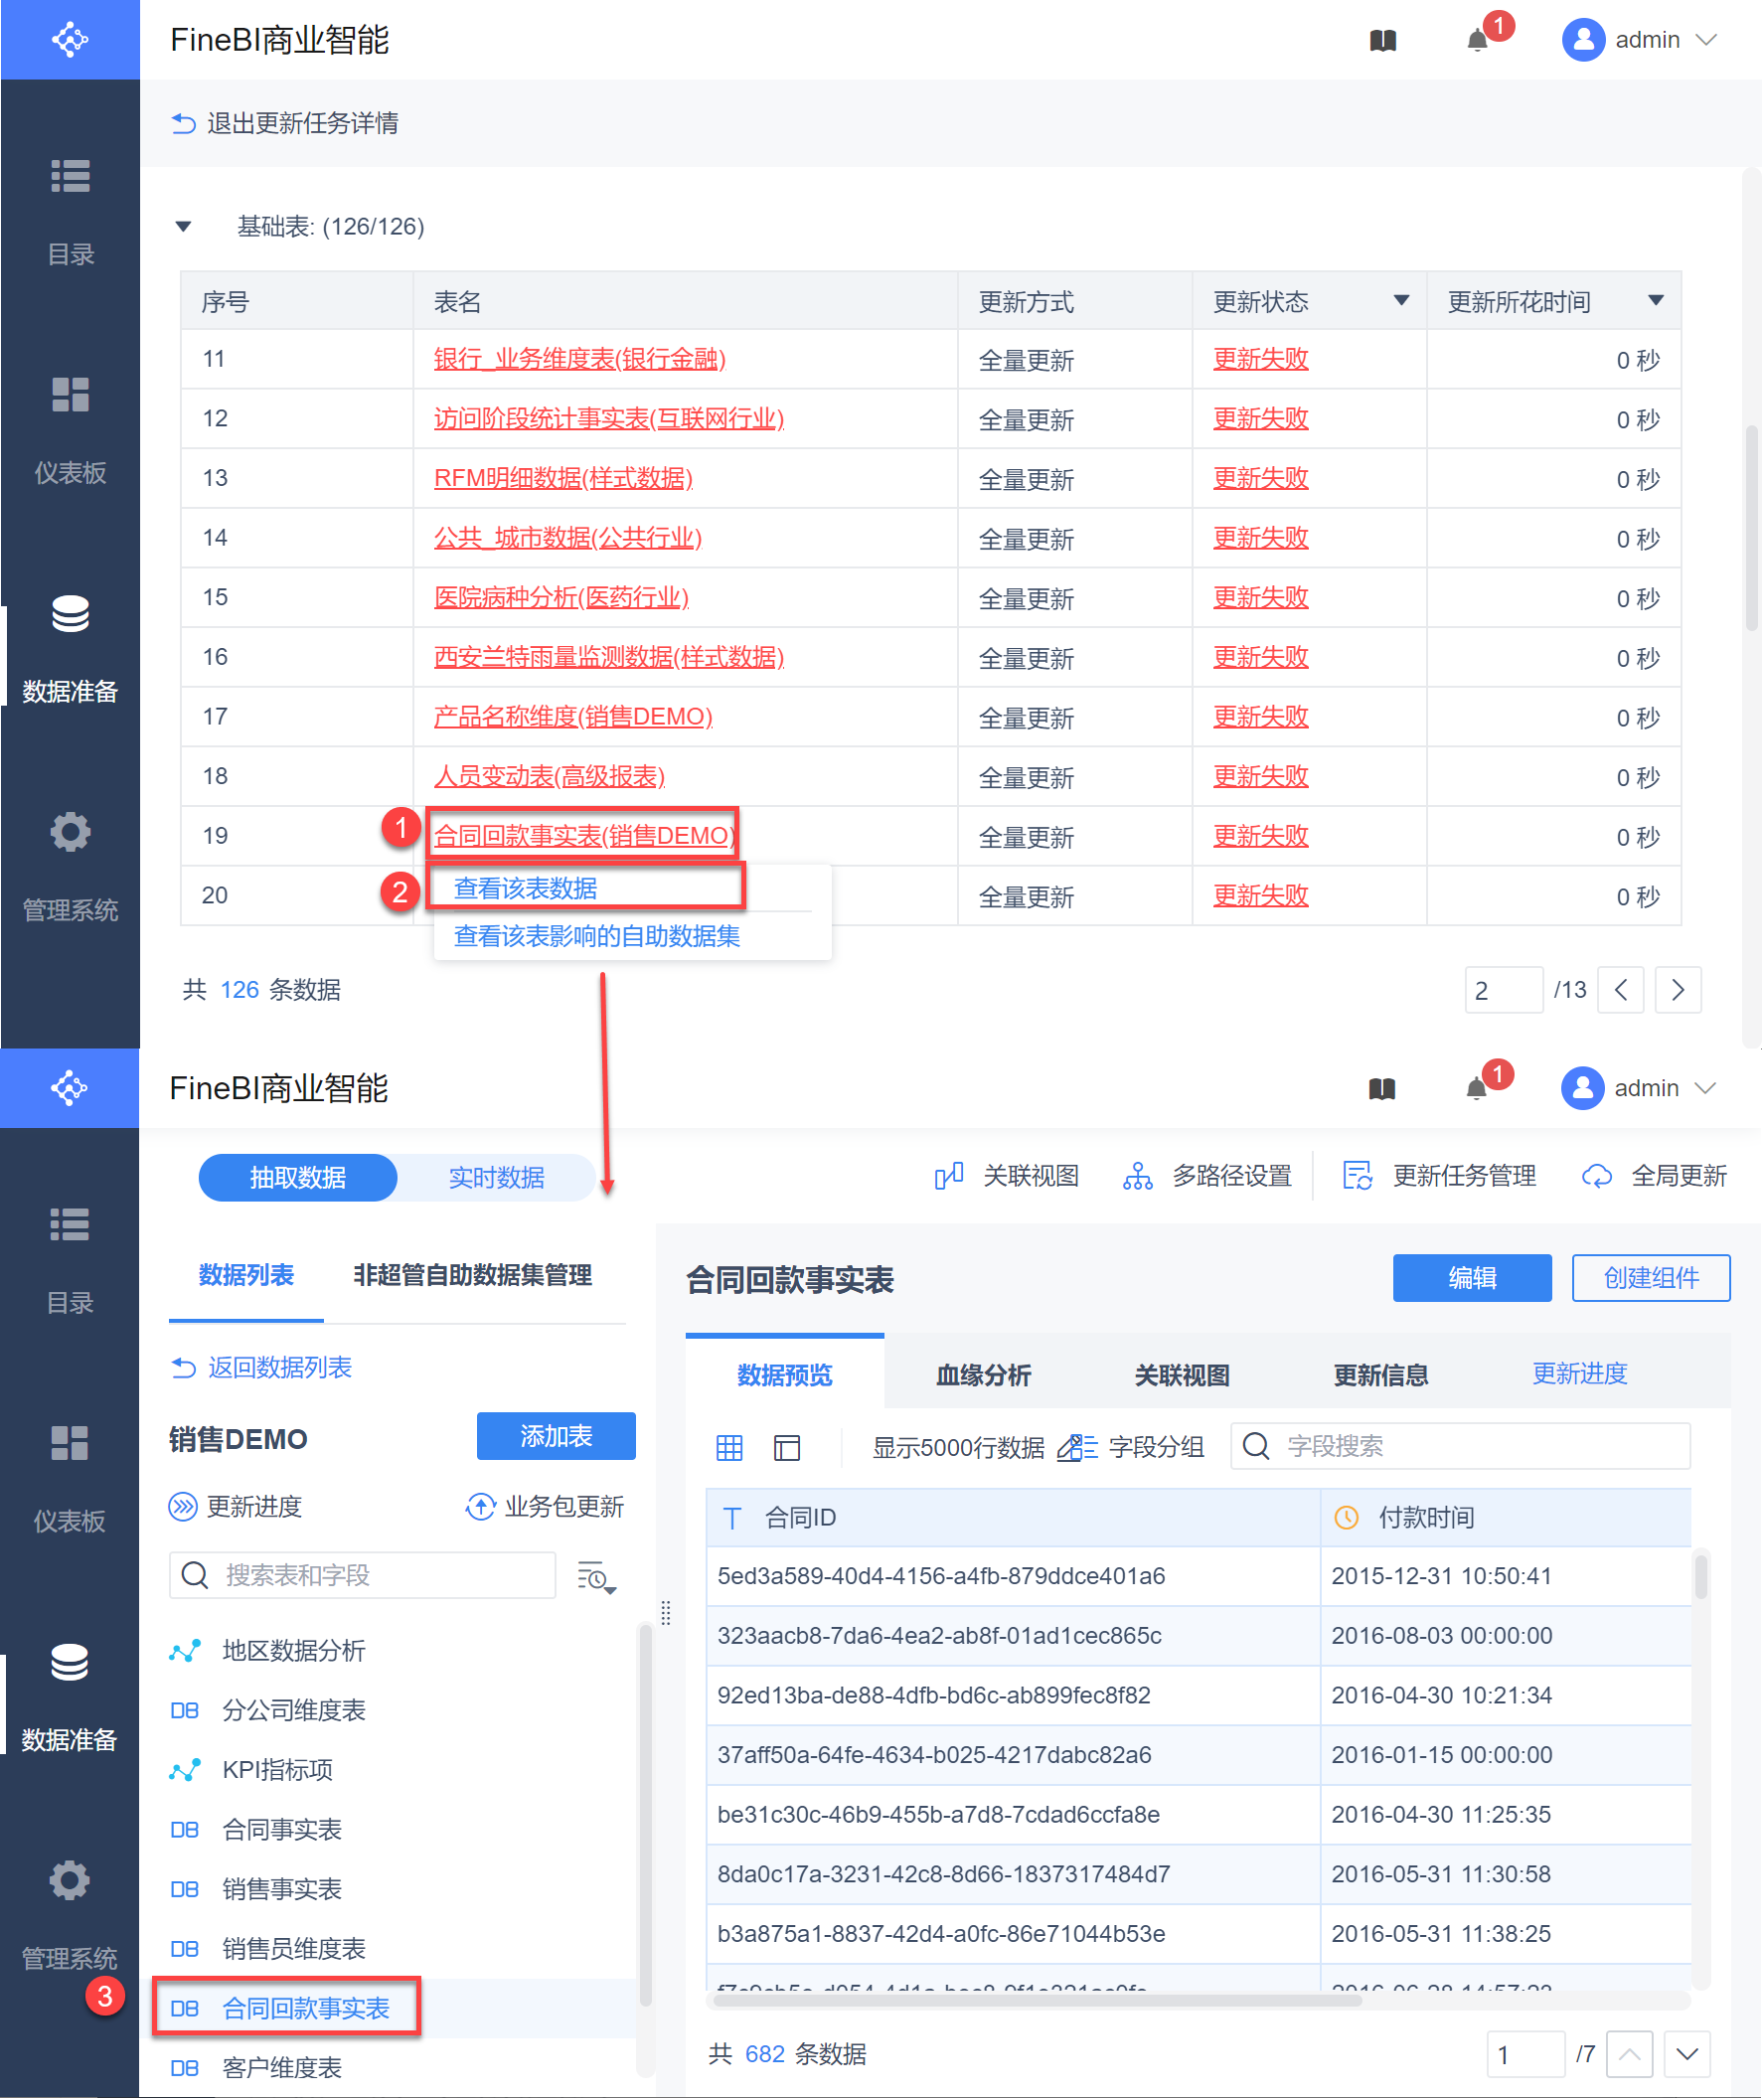
Task: Switch to 抽取数据 mode
Action: click(x=298, y=1177)
